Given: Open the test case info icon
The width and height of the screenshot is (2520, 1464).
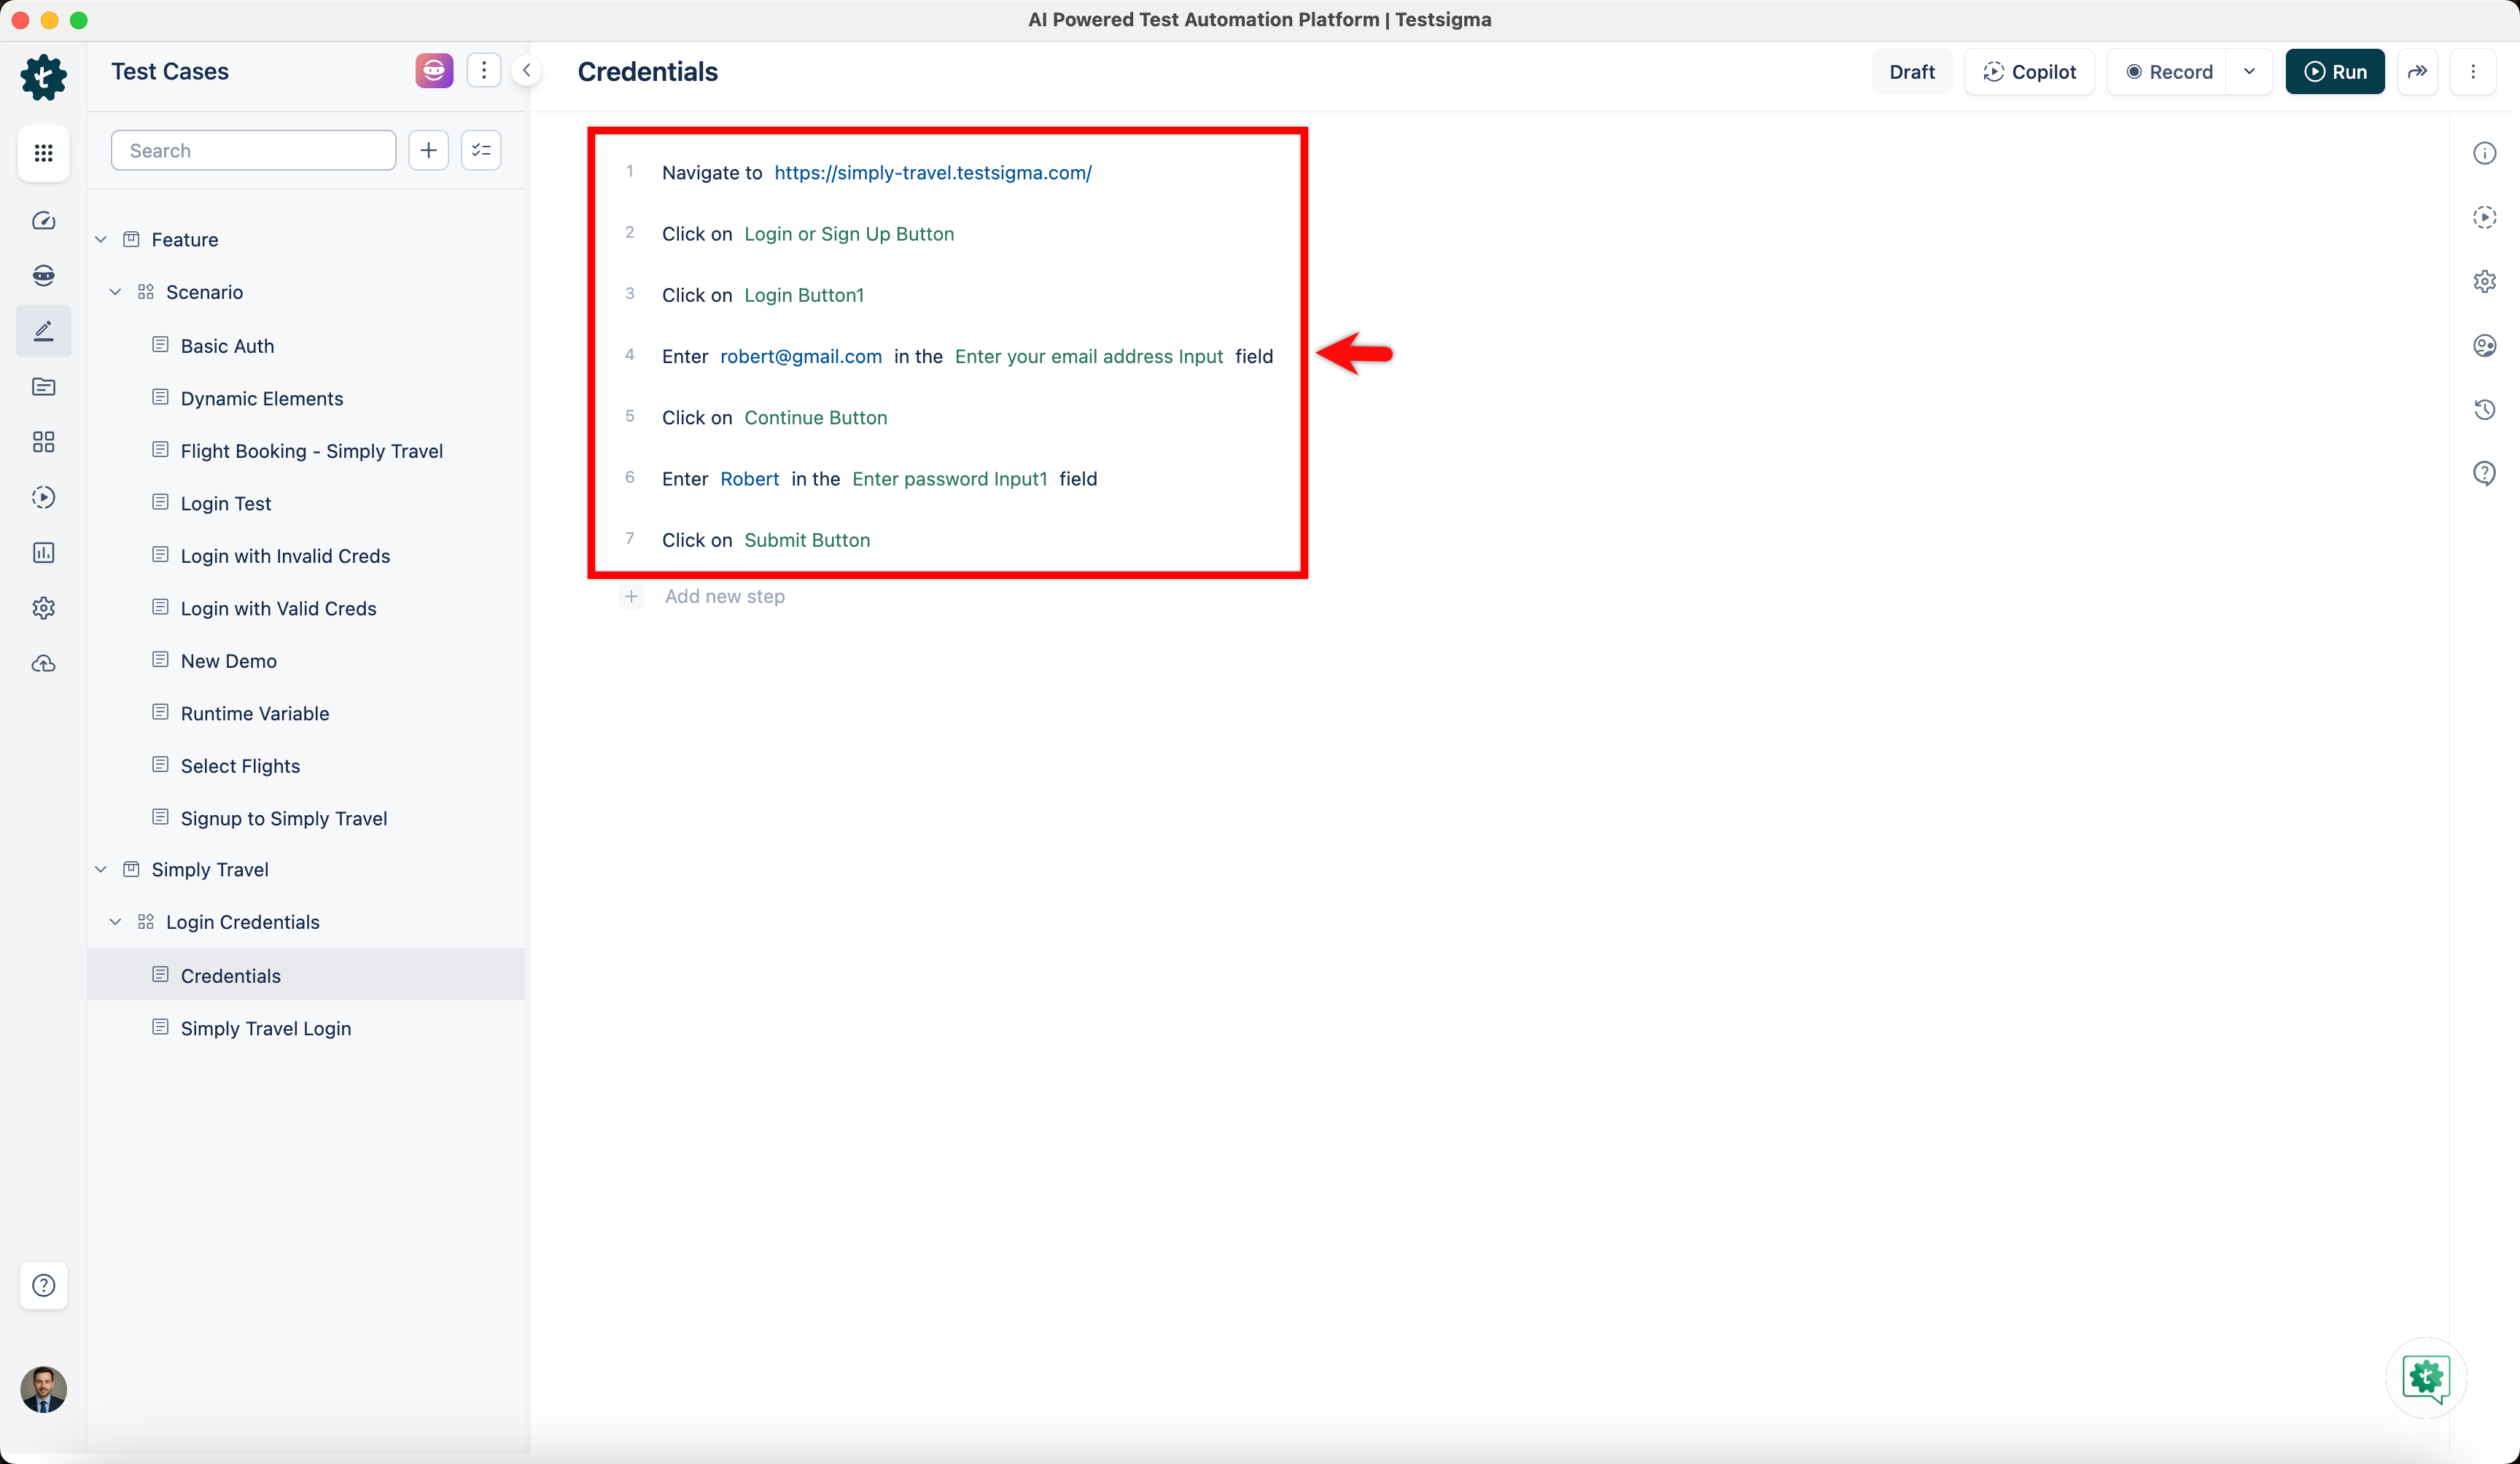Looking at the screenshot, I should point(2484,153).
